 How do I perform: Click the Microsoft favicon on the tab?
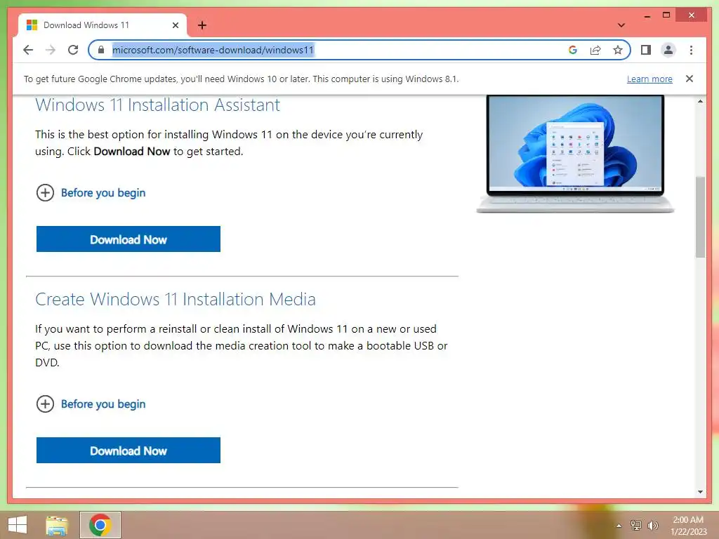(32, 25)
